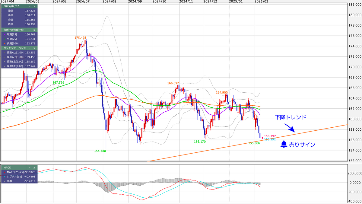Click the 高値 158.011 row
Viewport: 362px width, 204px height.
coord(19,15)
